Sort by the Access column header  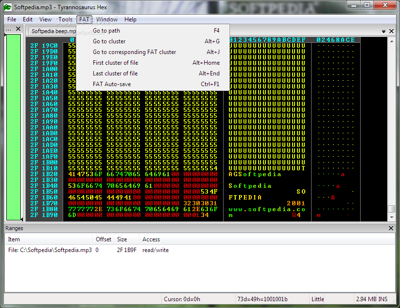coord(267,239)
